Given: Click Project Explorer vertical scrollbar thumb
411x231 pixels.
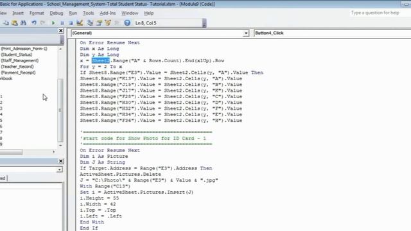Looking at the screenshot, I should click(x=60, y=110).
